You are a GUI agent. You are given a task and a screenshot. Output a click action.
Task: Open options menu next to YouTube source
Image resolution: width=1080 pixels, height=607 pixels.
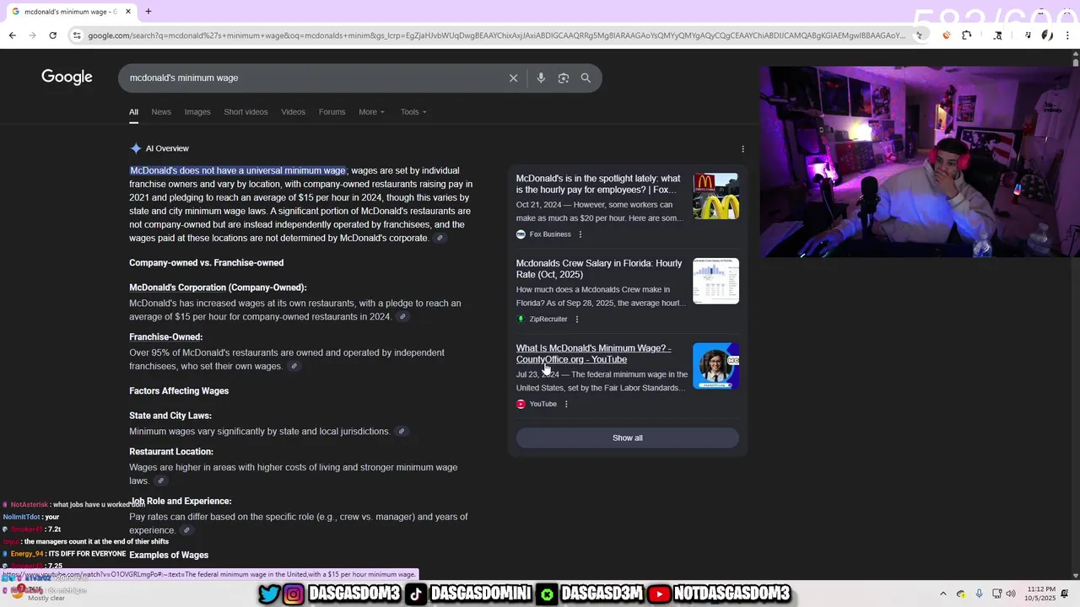(565, 405)
